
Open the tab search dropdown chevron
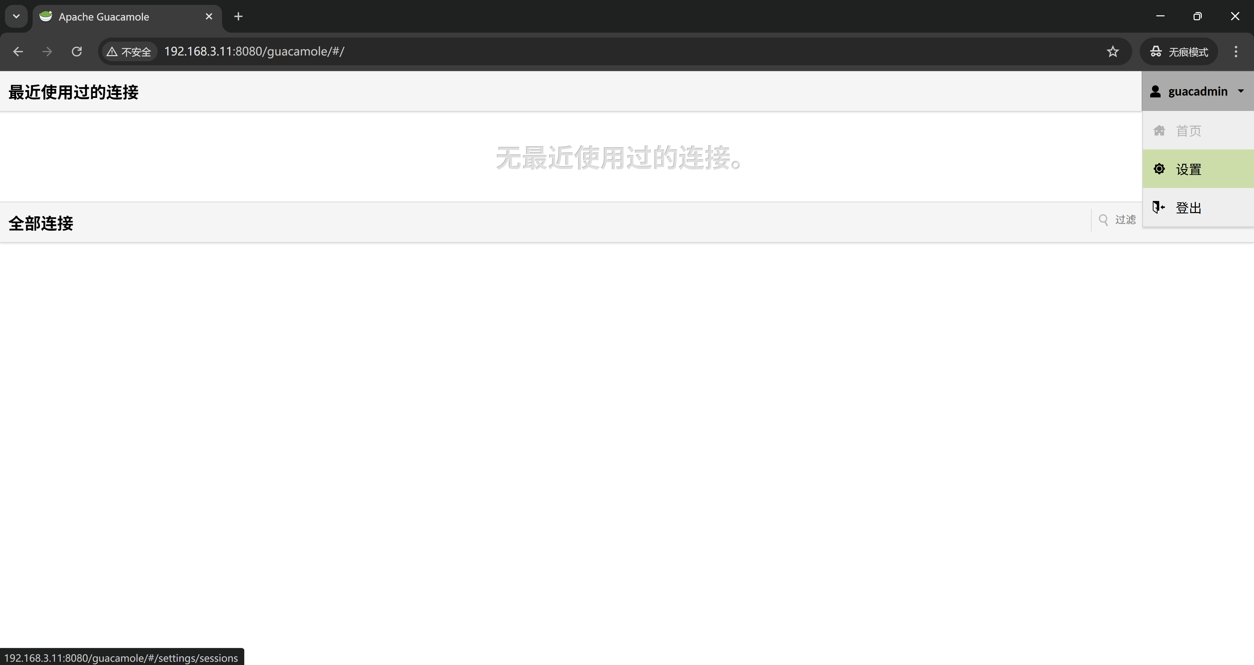pos(16,17)
